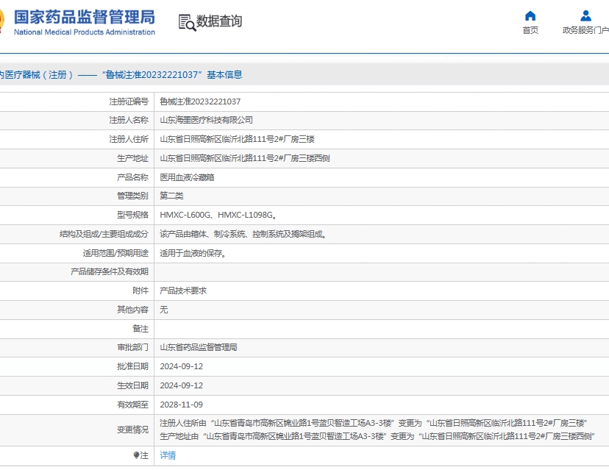The height and width of the screenshot is (470, 609).
Task: Click the 备注 row label
Action: (x=140, y=329)
